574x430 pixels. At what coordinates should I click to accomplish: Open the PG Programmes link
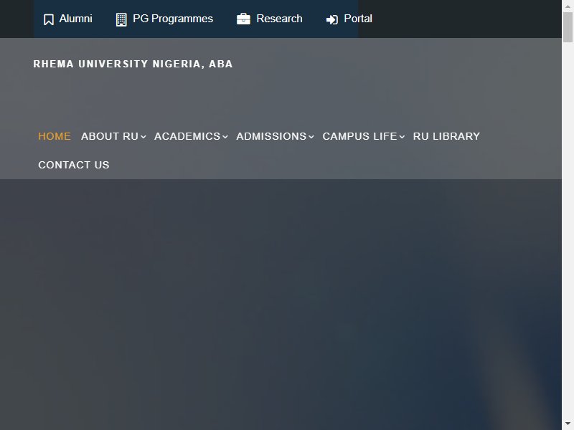click(173, 19)
